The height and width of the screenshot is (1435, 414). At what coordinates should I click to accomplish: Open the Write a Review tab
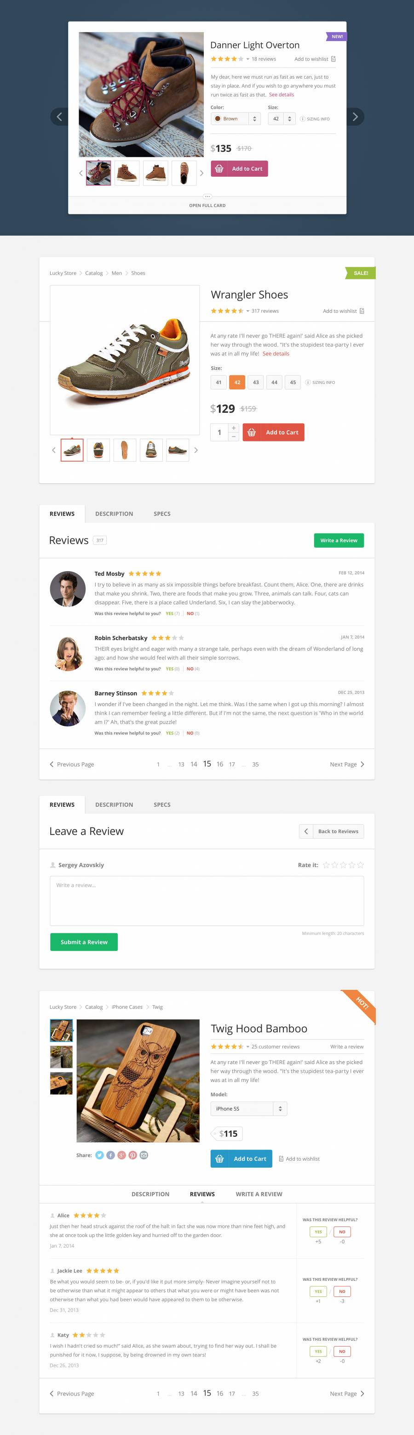[259, 1194]
